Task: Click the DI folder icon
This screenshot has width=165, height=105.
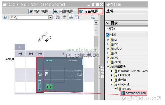Action: tap(112, 40)
